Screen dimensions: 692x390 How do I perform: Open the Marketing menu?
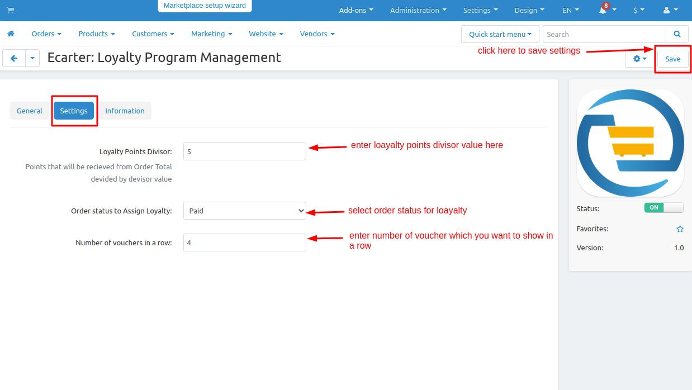[212, 34]
